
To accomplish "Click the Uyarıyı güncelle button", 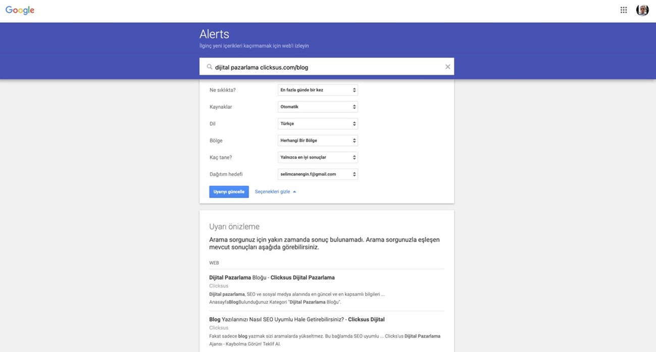I will click(229, 191).
